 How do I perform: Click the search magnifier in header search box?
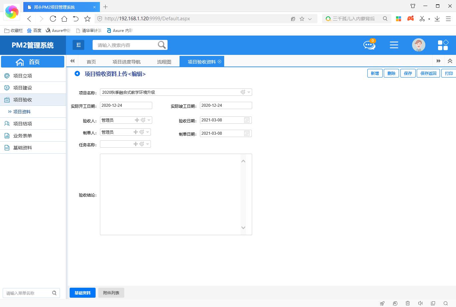(x=162, y=45)
